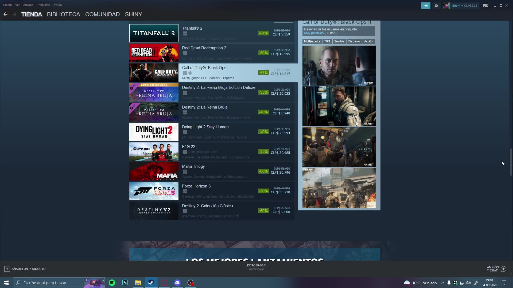This screenshot has height=288, width=513.
Task: Click the Zombis tag button
Action: coord(339,41)
